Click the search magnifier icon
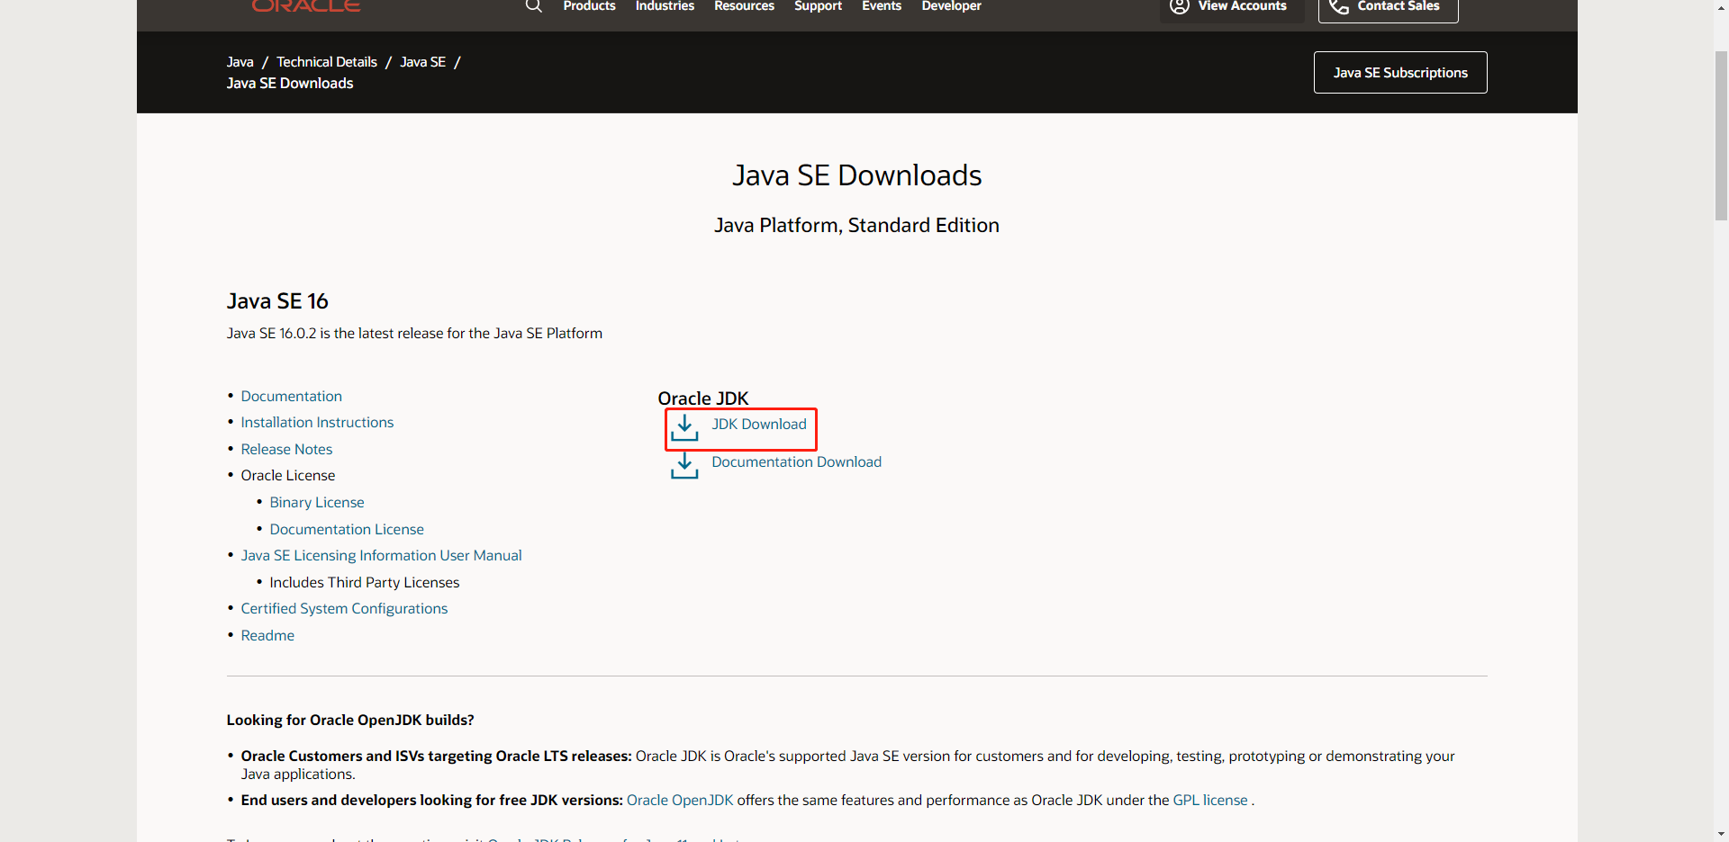 [533, 6]
